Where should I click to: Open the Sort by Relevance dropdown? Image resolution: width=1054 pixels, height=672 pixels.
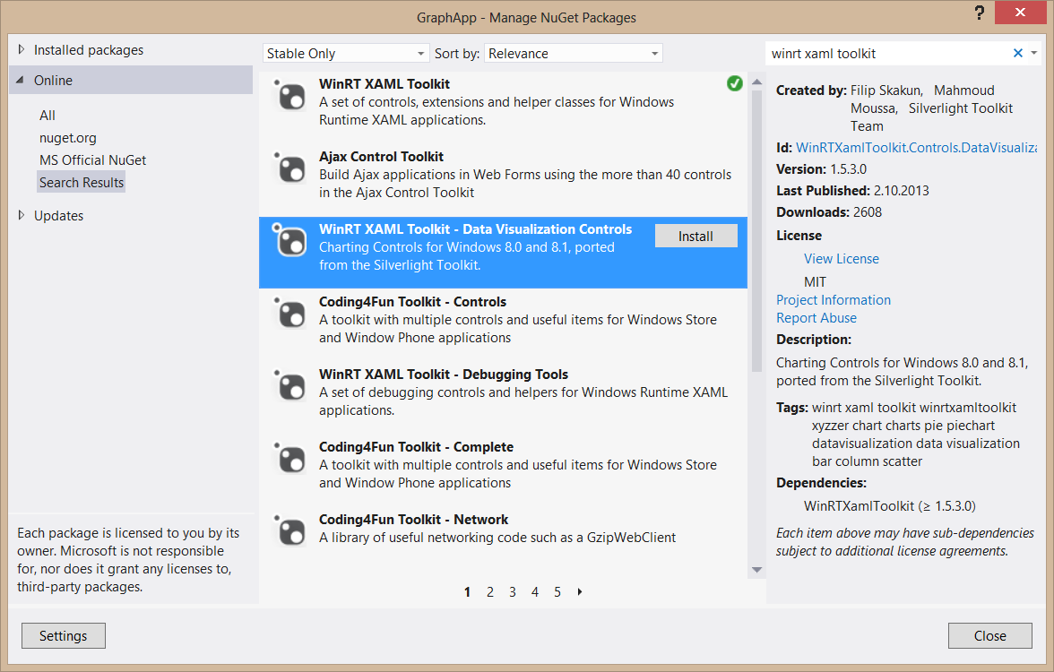[x=573, y=54]
